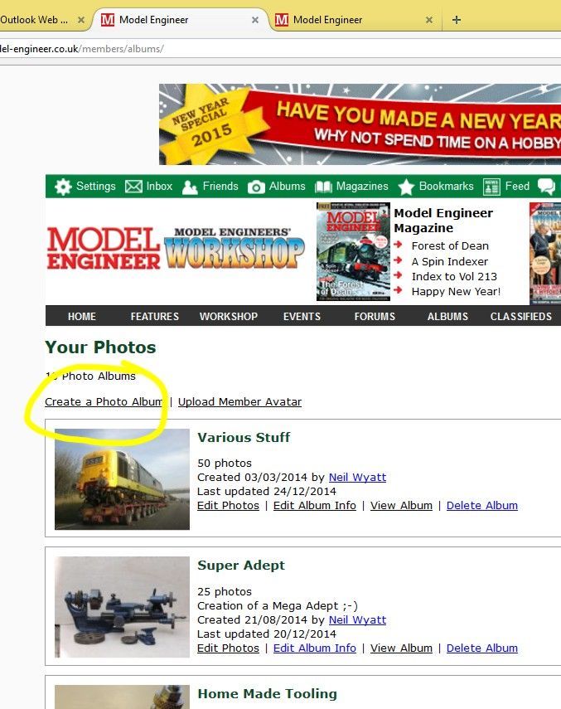Open the Index to Vol 213 link

pyautogui.click(x=454, y=276)
